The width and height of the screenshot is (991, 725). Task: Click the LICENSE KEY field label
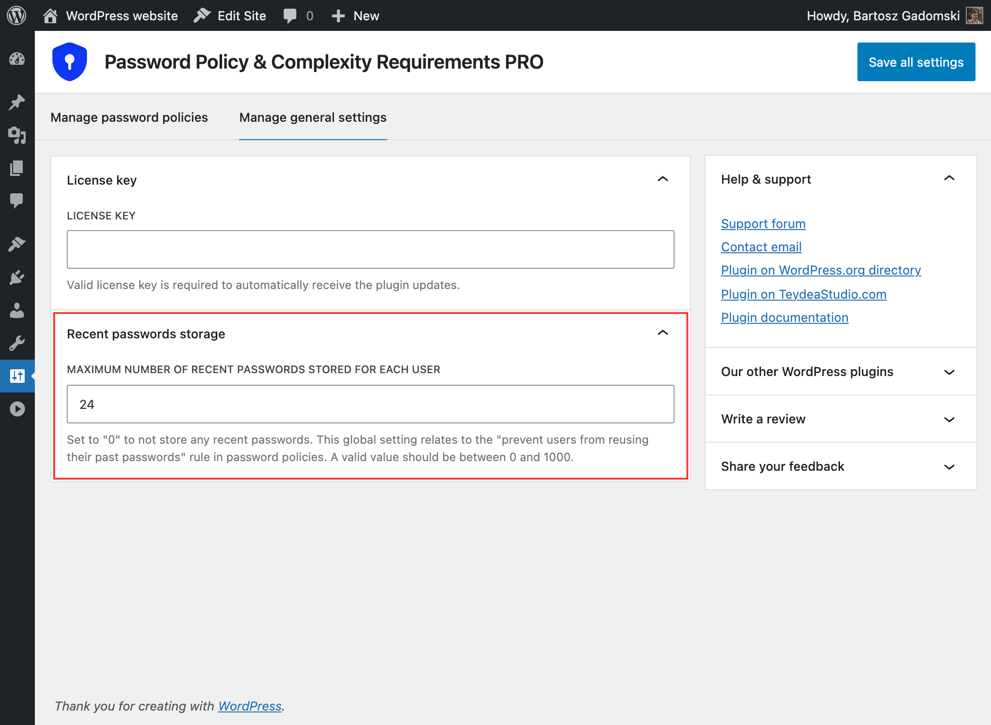(101, 216)
